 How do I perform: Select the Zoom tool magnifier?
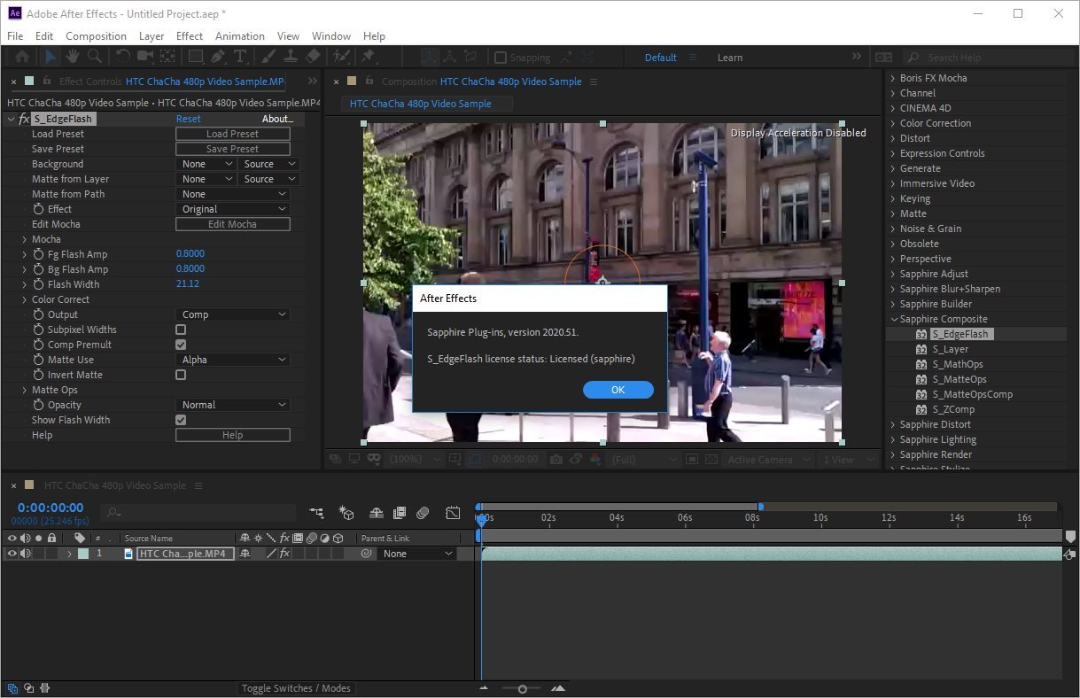[x=94, y=57]
